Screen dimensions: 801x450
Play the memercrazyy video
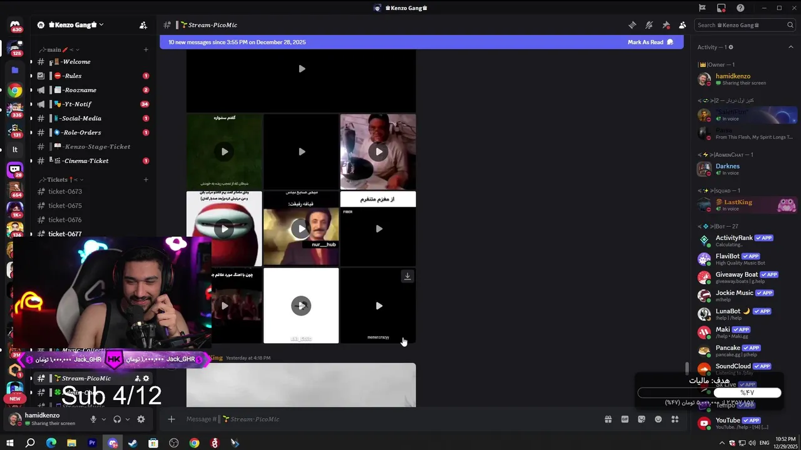[379, 306]
